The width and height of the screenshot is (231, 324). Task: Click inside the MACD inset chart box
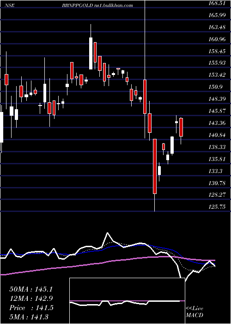point(127,301)
